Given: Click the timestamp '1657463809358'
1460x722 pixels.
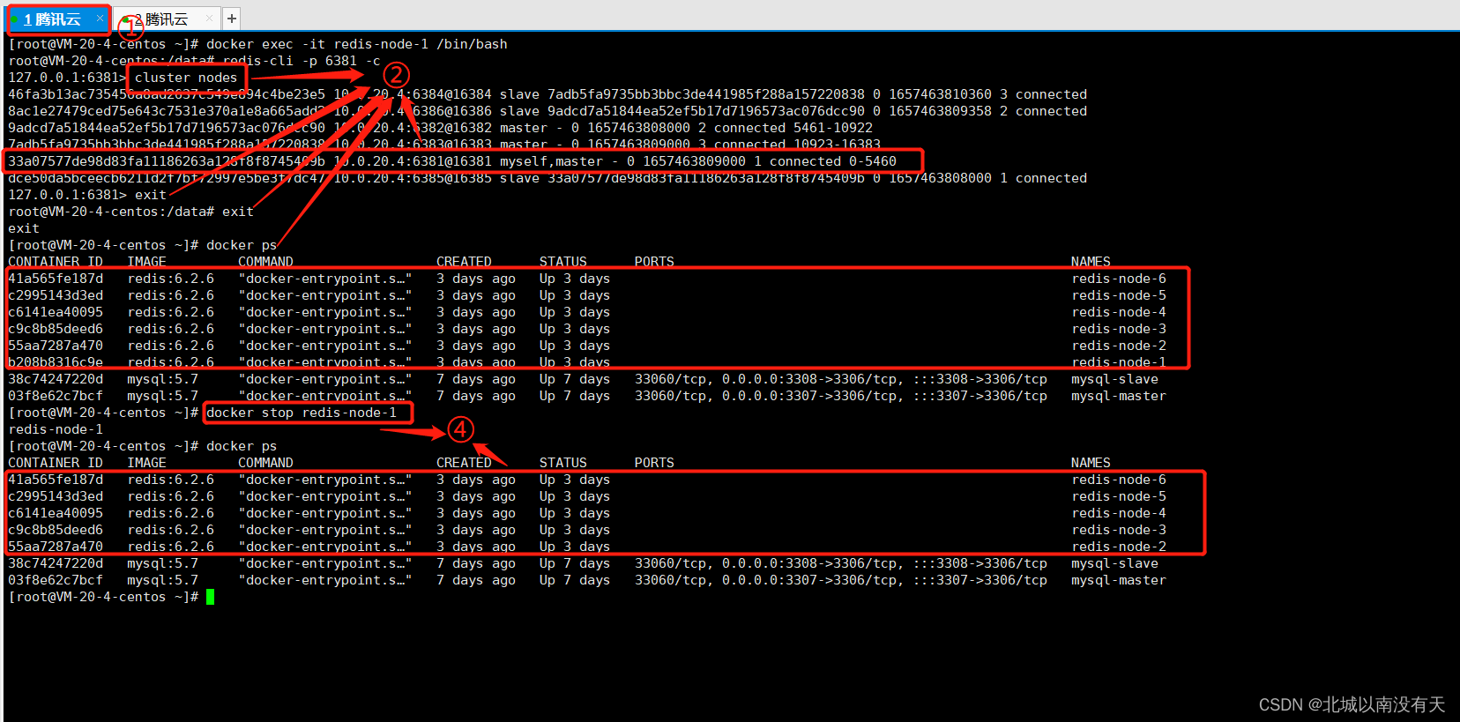Looking at the screenshot, I should click(940, 111).
